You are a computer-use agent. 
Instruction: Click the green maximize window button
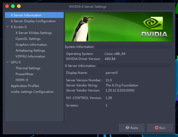pyautogui.click(x=13, y=6)
